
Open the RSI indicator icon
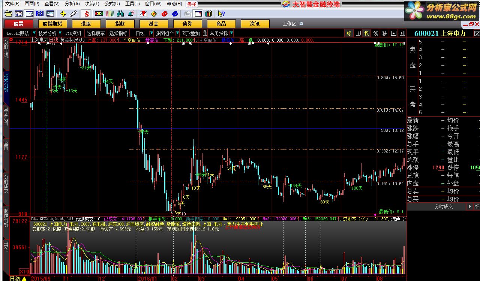pos(40,14)
